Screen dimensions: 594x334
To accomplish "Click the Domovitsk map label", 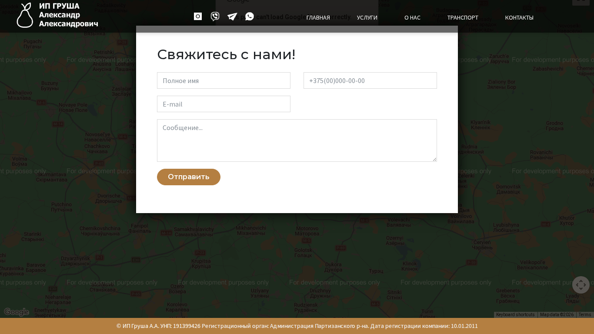I will click(x=508, y=189).
